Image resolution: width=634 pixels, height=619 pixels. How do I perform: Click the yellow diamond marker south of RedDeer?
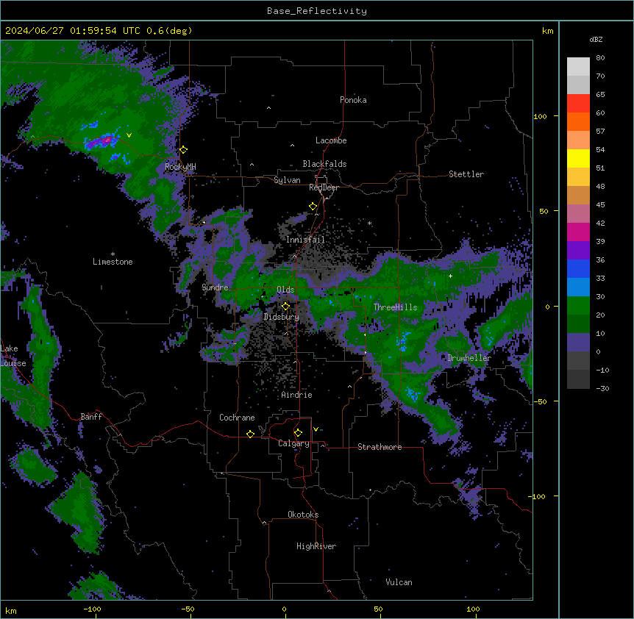313,207
